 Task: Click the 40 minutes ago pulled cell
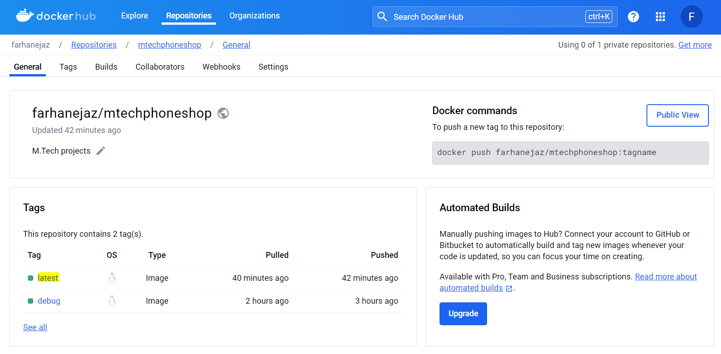pos(260,278)
